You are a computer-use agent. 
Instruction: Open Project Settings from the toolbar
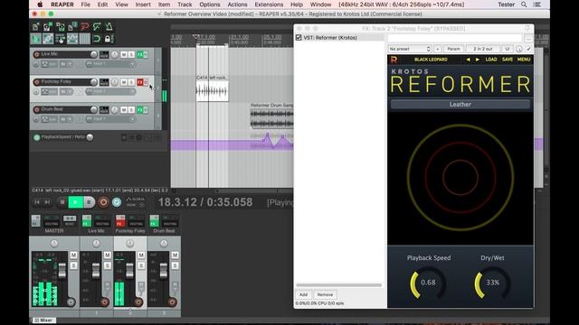tap(72, 26)
